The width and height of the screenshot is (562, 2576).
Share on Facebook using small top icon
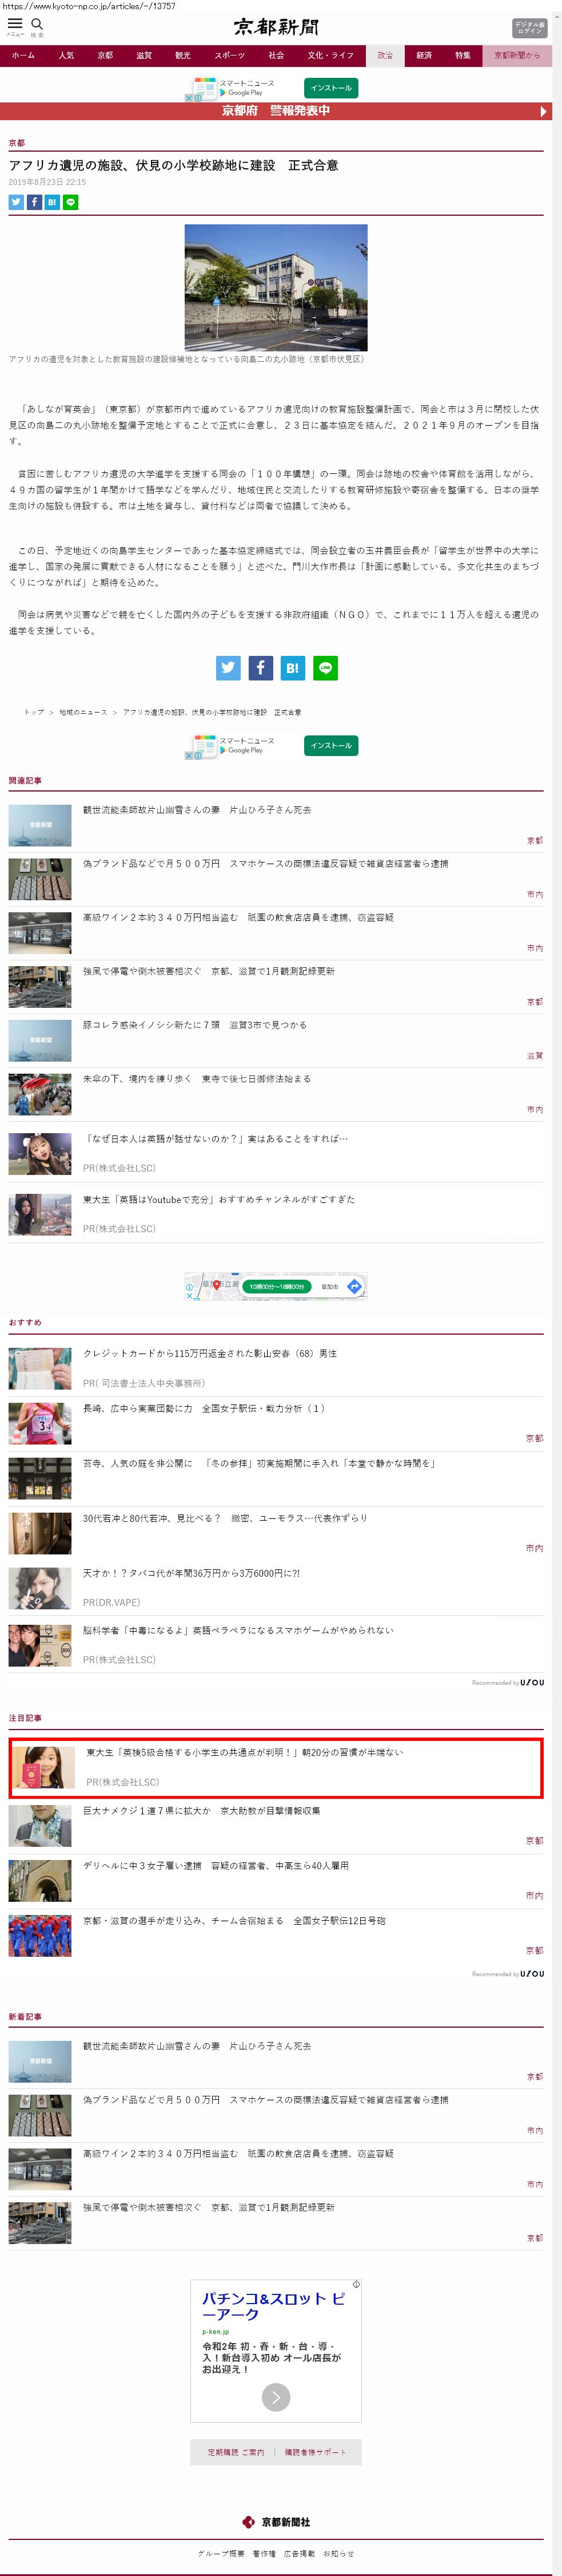34,202
